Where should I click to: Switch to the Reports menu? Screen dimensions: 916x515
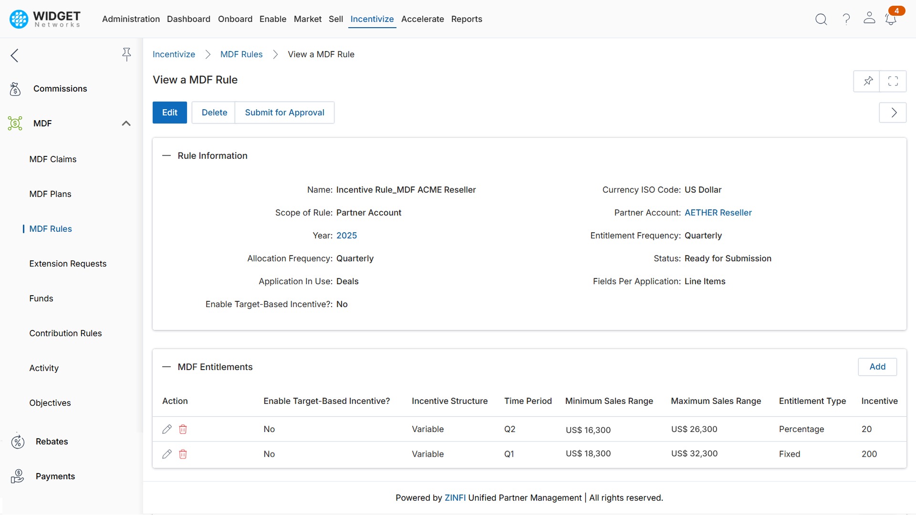467,19
